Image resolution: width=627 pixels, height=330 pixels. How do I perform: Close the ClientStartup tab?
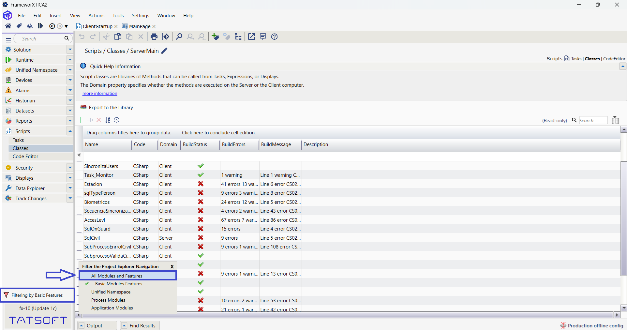click(116, 26)
